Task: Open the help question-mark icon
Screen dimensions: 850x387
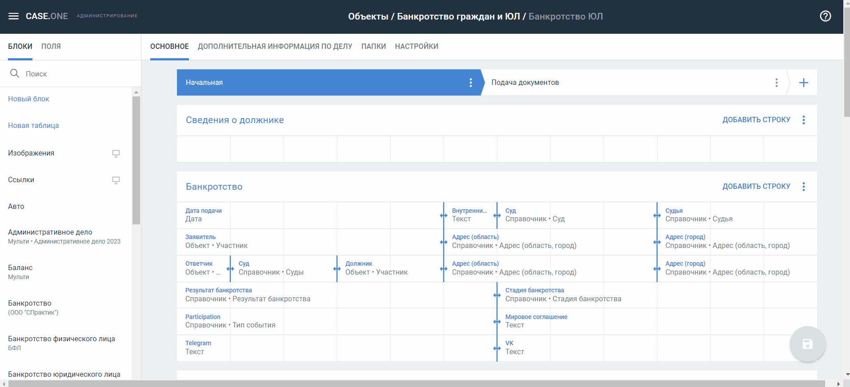Action: [825, 16]
